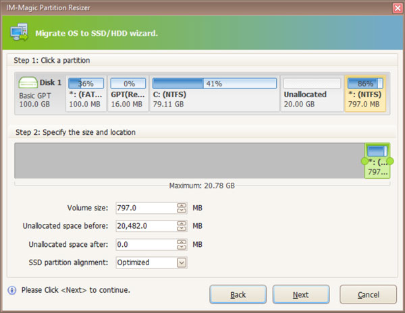405x313 pixels.
Task: Click the Disk 1 drive icon
Action: pos(28,82)
